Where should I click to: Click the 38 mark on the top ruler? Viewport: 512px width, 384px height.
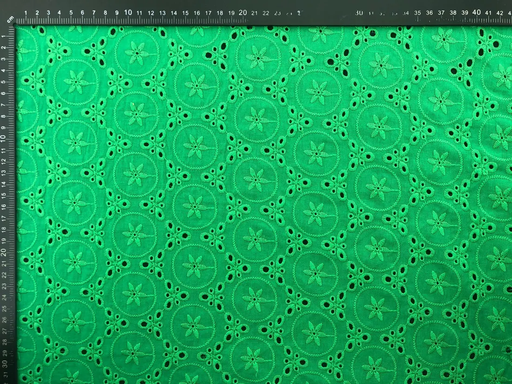453,13
